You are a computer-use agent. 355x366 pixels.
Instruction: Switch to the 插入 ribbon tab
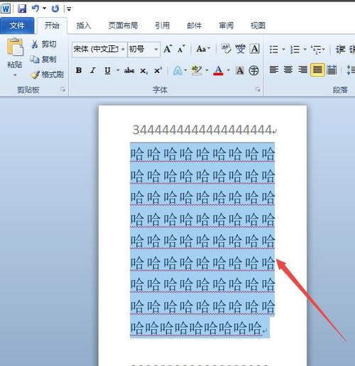tap(84, 26)
